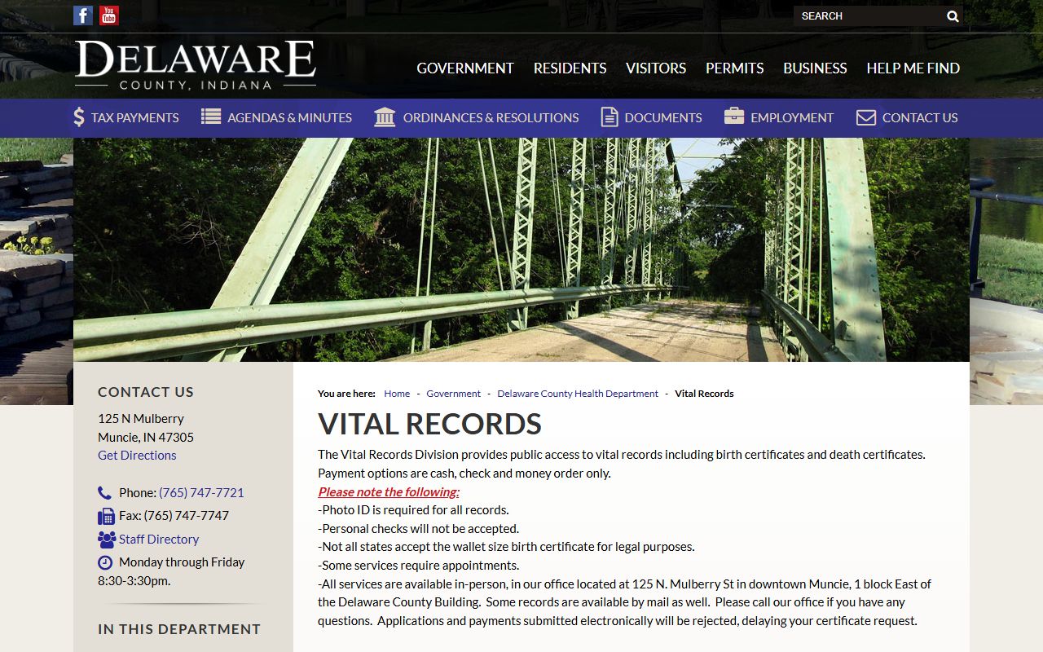This screenshot has width=1043, height=652.
Task: Call the (765) 747-7721 phone link
Action: [x=201, y=493]
